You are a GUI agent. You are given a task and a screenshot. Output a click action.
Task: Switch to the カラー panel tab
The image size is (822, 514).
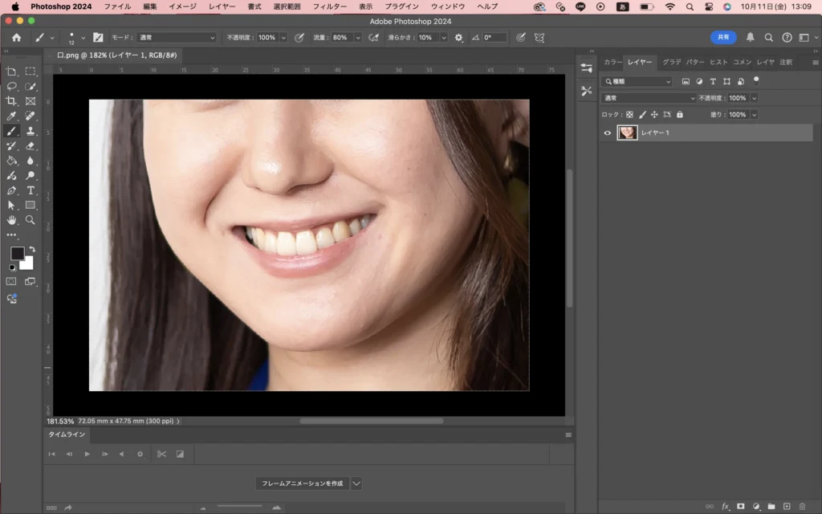(612, 62)
